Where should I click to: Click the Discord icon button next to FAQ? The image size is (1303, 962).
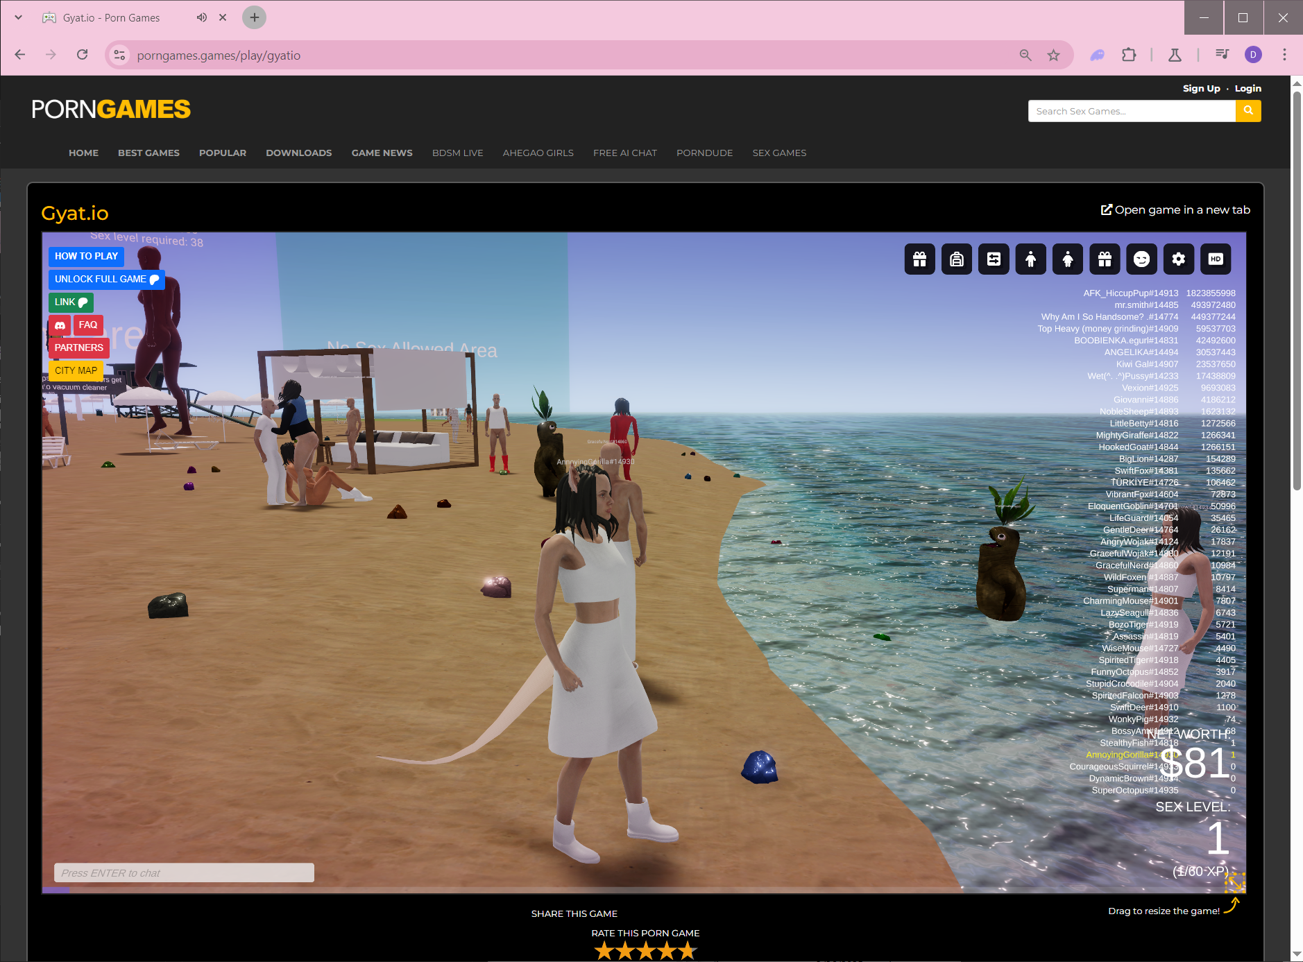click(x=60, y=325)
